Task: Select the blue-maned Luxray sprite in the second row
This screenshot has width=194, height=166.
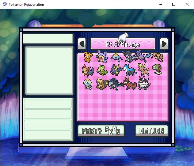Action: (130, 70)
